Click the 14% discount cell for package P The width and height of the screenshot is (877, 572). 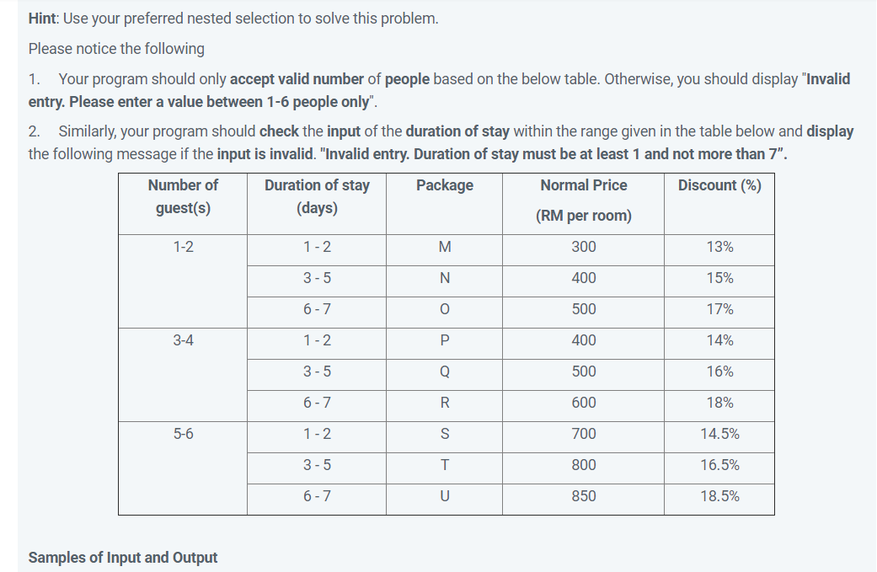[x=719, y=344]
